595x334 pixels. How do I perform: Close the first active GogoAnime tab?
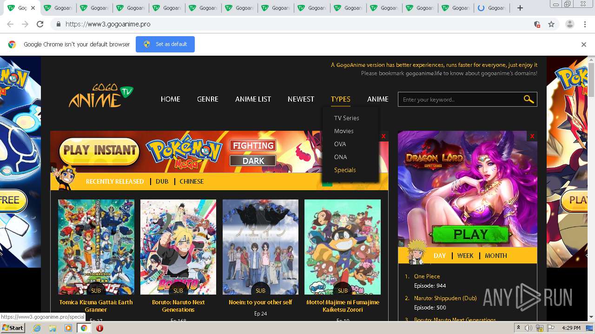33,8
